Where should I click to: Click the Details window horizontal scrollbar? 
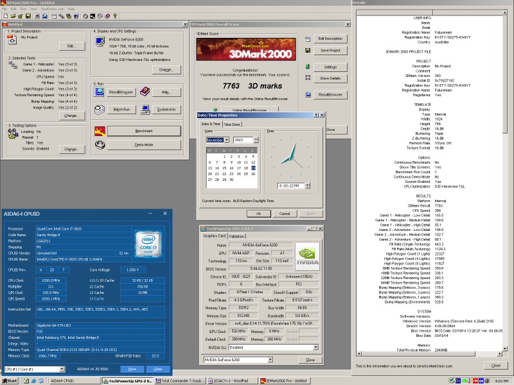pyautogui.click(x=429, y=354)
